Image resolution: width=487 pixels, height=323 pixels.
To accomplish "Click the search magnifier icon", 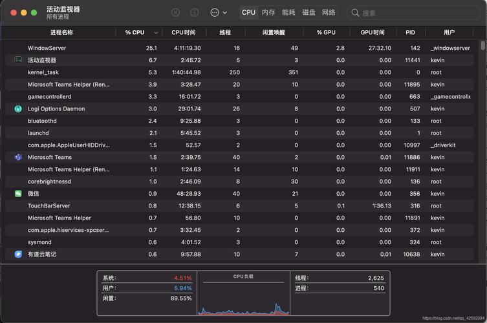I will pos(355,13).
